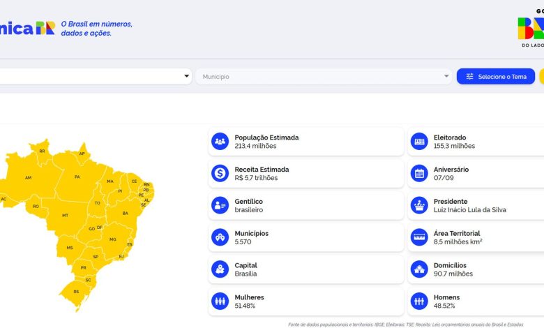Select Rondônia (RO) on the map
The image size is (544, 328).
tap(36, 206)
